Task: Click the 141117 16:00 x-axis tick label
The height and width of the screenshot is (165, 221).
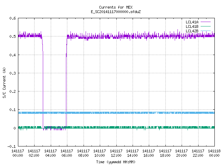Action: [149, 153]
